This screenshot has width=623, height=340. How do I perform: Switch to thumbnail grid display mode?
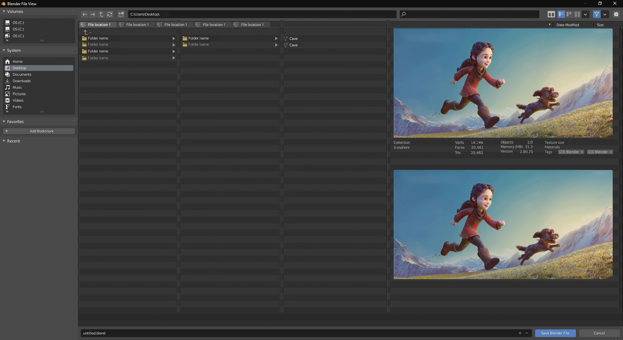point(577,14)
